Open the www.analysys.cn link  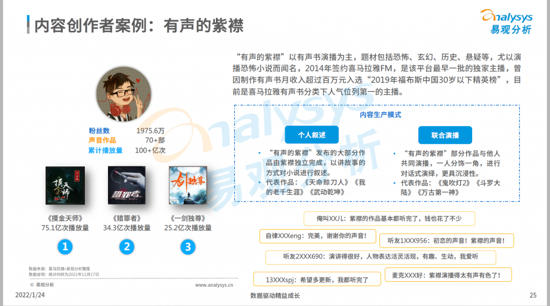click(x=214, y=285)
